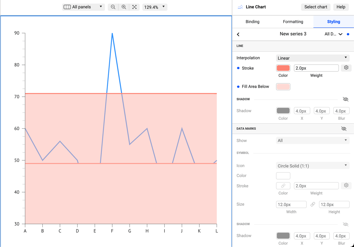The width and height of the screenshot is (354, 247).
Task: Select the zoom out magnifier tool
Action: tap(113, 7)
